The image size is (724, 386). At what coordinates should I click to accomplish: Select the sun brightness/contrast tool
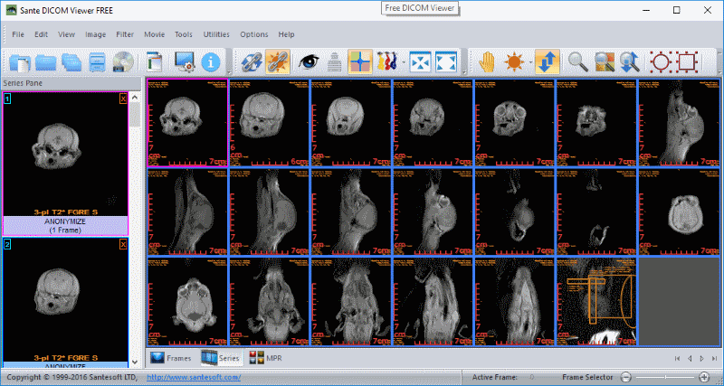point(514,61)
